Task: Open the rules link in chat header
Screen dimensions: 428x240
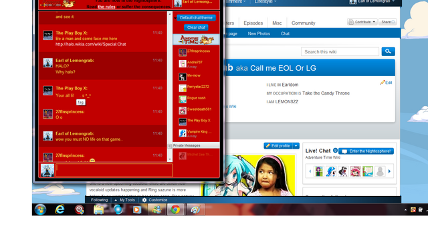Action: click(106, 7)
